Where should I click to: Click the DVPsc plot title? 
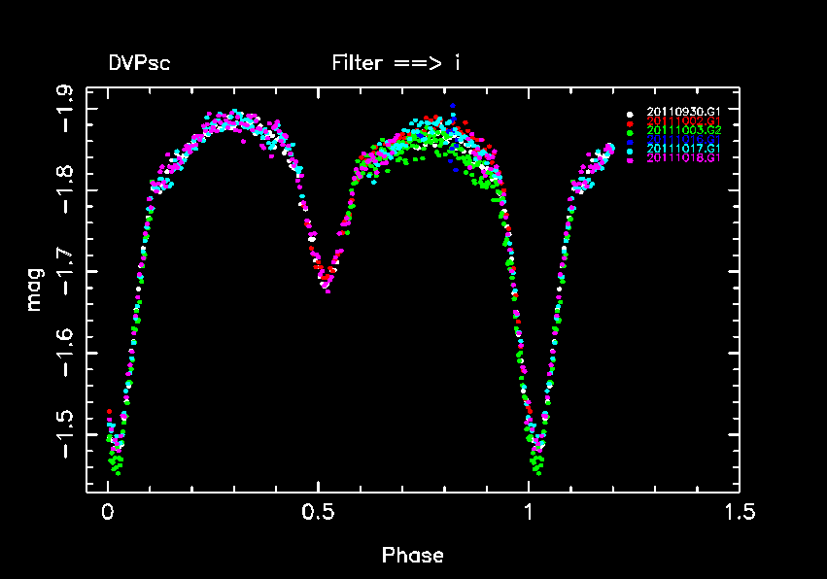tap(139, 63)
